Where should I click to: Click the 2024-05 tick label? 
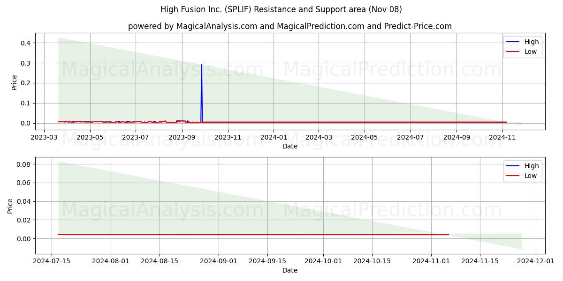click(365, 138)
